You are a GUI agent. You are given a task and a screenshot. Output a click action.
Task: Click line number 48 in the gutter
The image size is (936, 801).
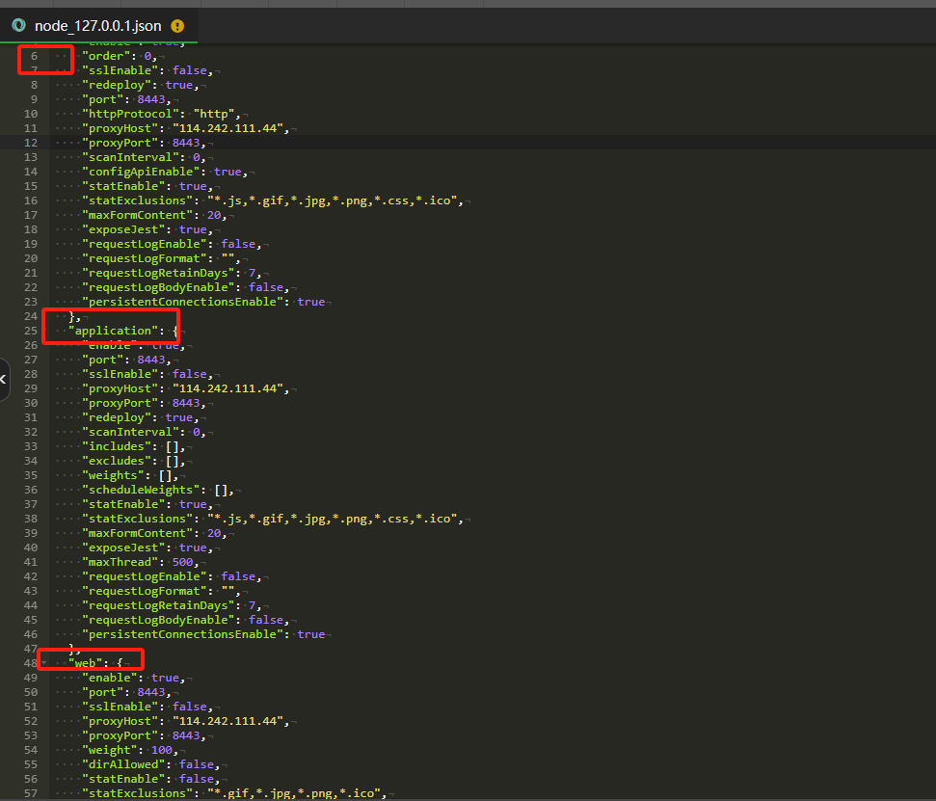(x=31, y=663)
